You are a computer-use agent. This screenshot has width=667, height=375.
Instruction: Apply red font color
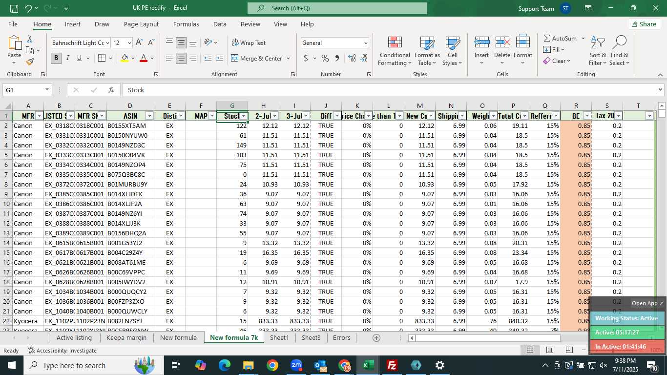(x=144, y=58)
